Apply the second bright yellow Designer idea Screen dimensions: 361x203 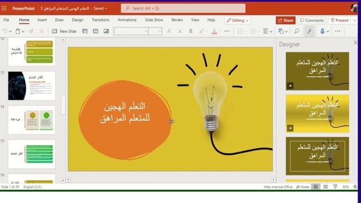coord(317,113)
